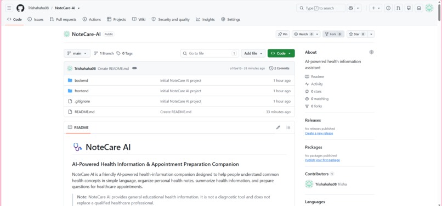Open frontend folder
Viewport: 442px width, 206px height.
(x=81, y=91)
